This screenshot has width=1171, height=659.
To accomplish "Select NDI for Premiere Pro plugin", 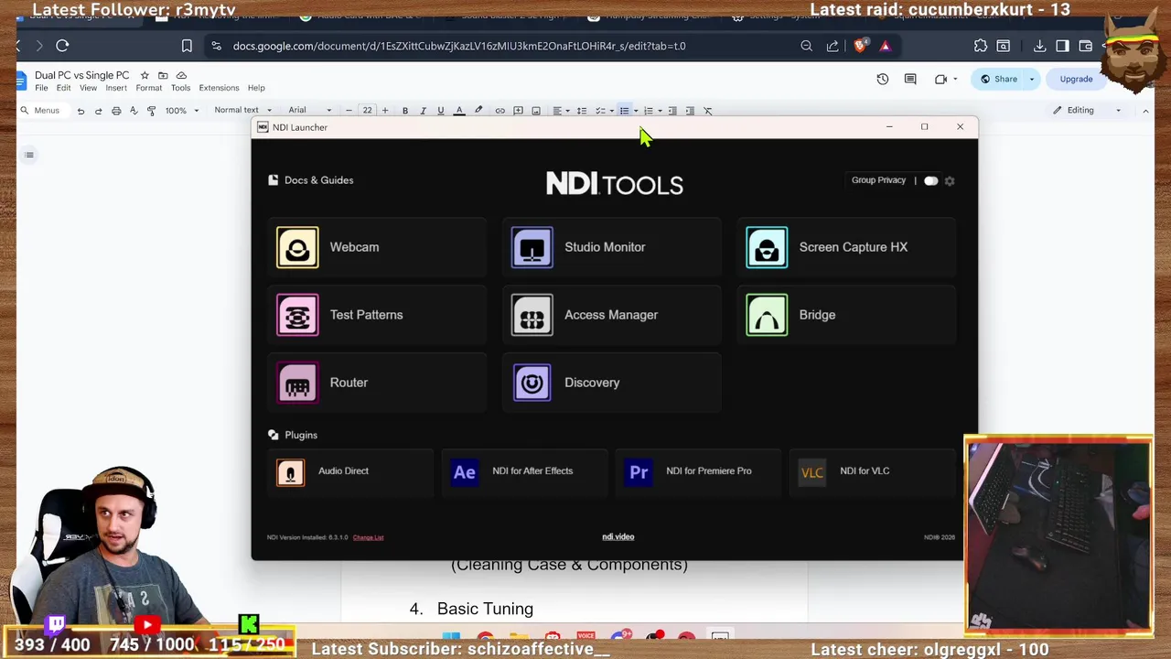I will coord(698,471).
